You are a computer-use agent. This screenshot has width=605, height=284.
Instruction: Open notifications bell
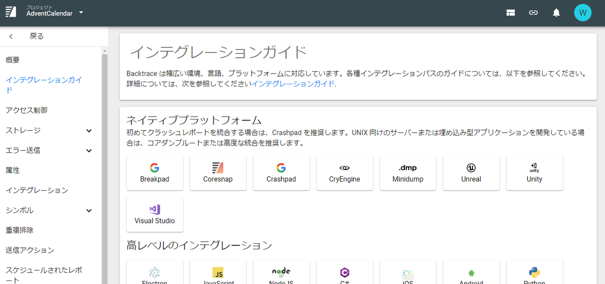coord(557,13)
